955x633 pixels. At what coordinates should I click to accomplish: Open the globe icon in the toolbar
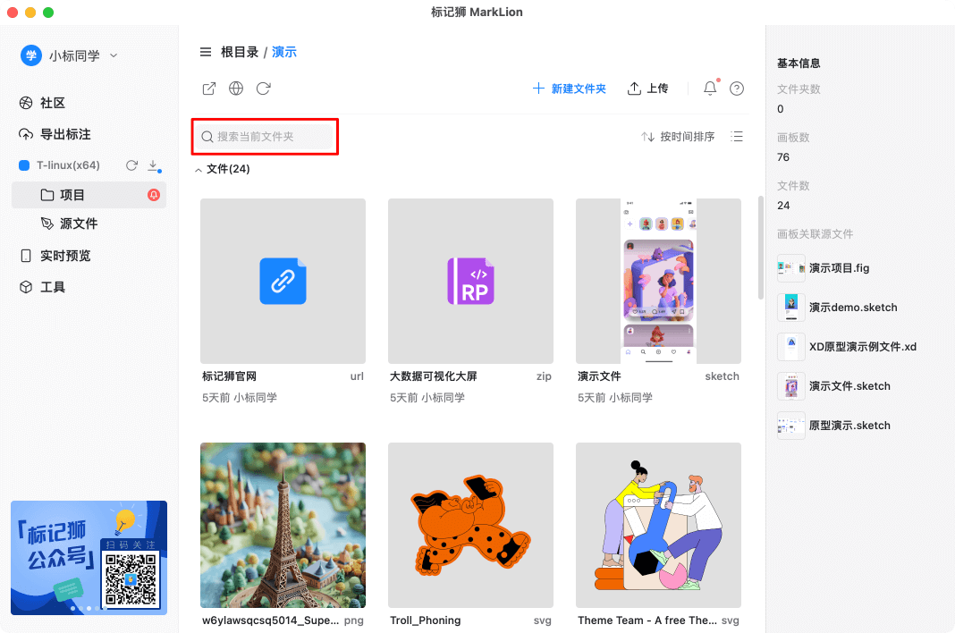234,89
